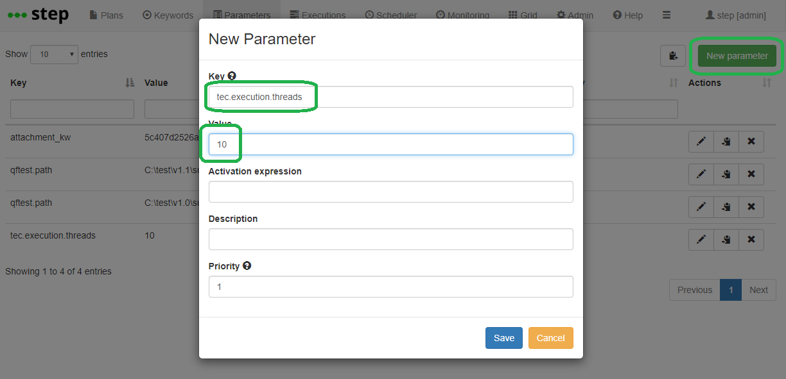
Task: Switch to the Keywords tab
Action: pos(168,15)
